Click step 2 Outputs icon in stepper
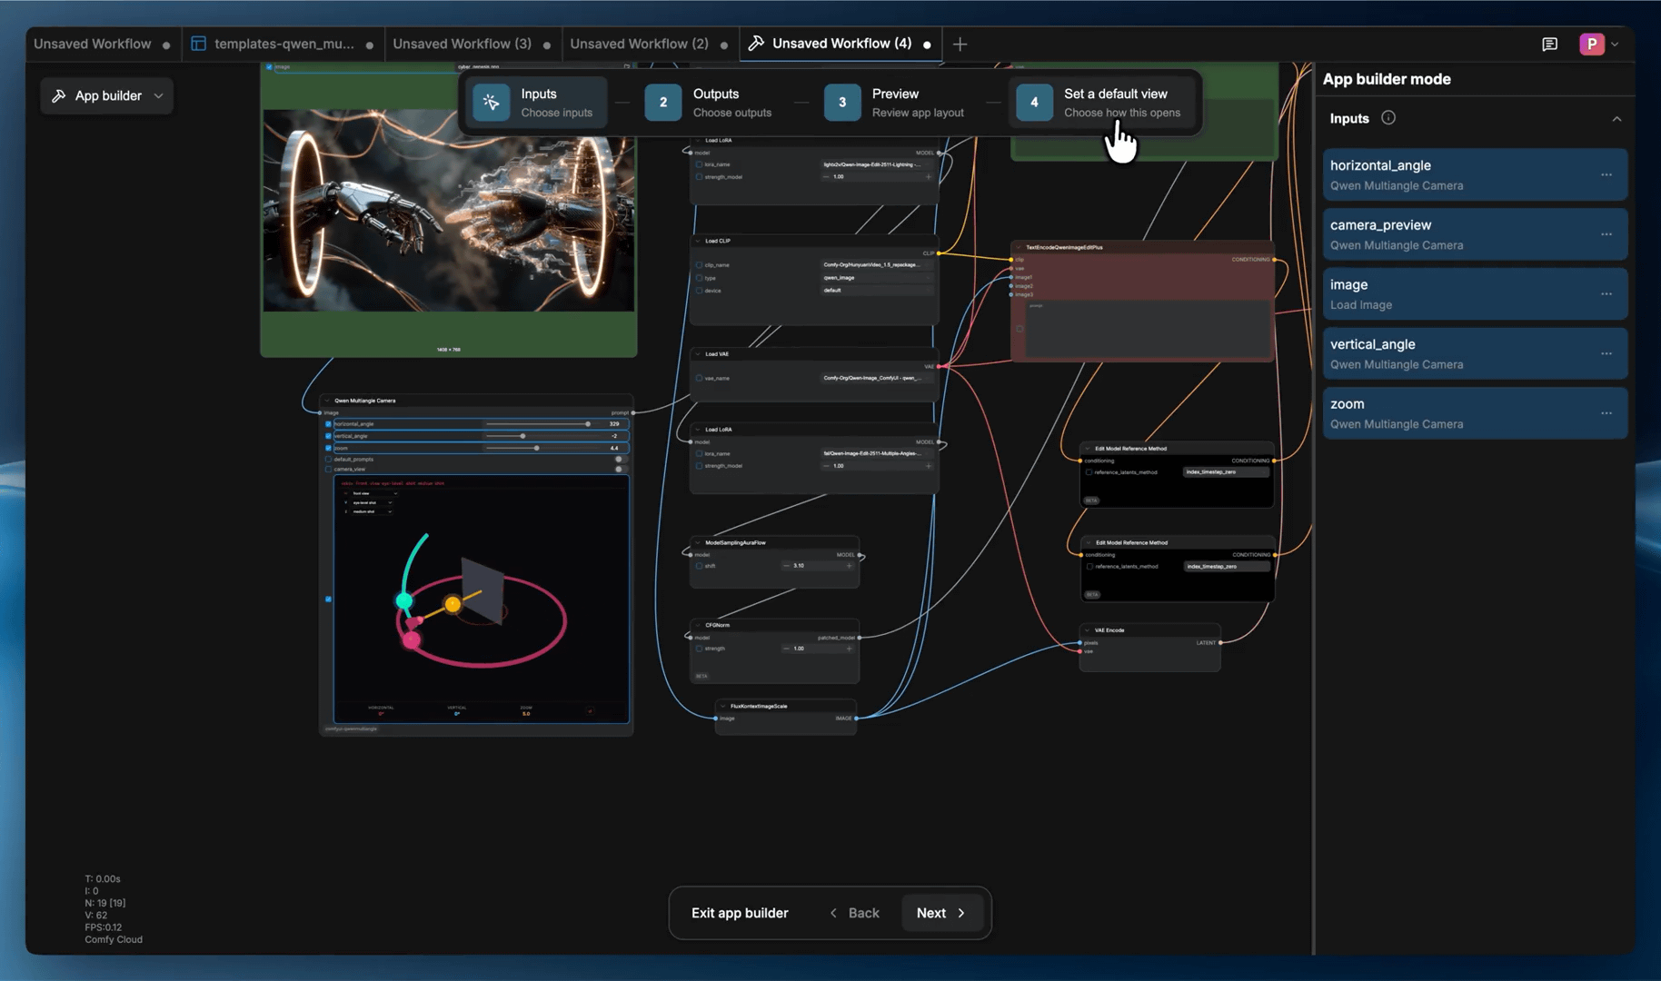 (x=662, y=102)
